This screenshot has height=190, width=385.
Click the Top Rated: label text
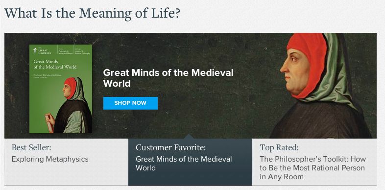click(x=279, y=147)
